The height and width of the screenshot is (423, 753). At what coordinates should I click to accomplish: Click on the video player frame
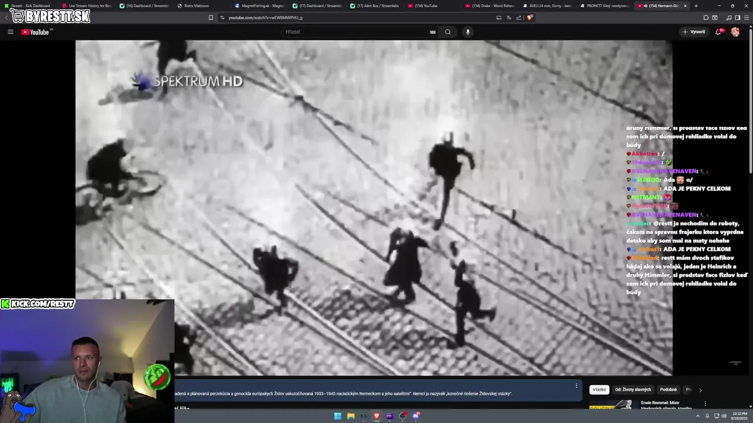point(374,207)
